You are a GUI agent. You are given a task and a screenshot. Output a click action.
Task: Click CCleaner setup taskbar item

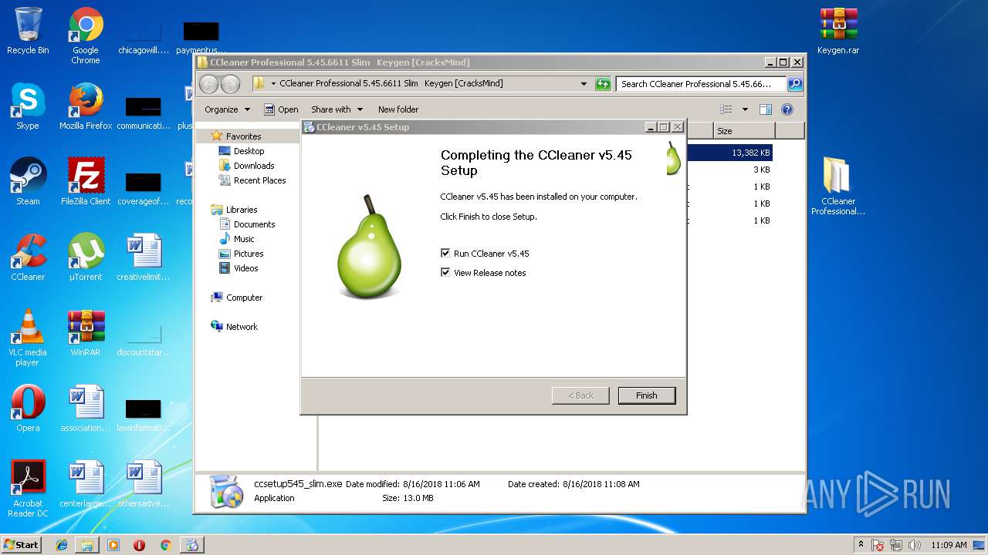tap(191, 545)
